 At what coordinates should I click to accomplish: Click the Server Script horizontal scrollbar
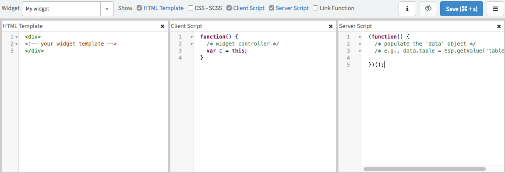[x=424, y=169]
